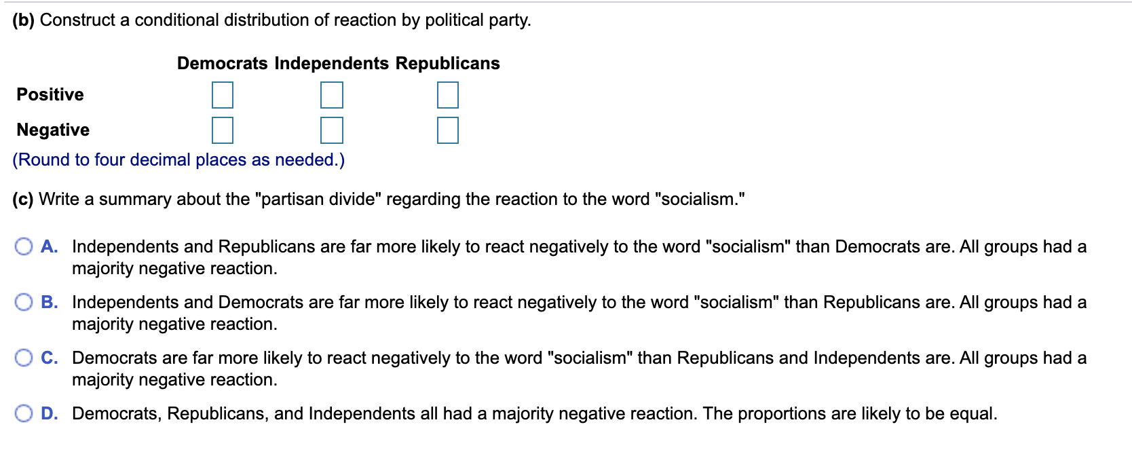Viewport: 1132px width, 452px height.
Task: Click the Positive row label
Action: [50, 94]
